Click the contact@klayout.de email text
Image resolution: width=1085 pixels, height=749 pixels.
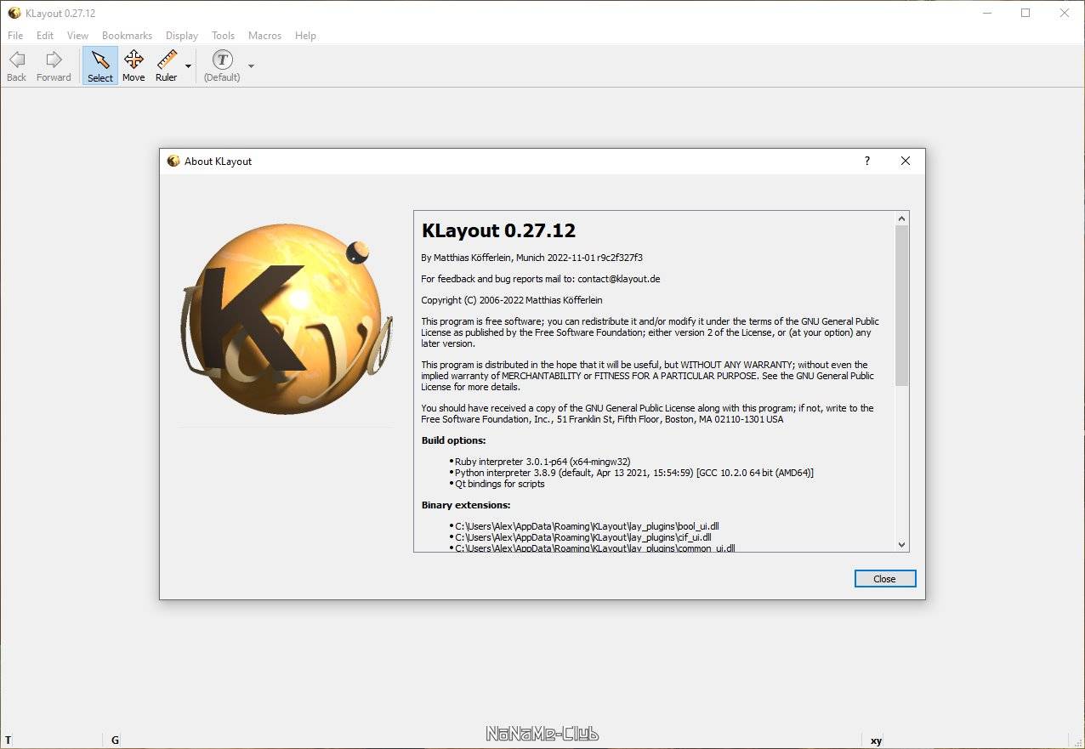point(618,279)
